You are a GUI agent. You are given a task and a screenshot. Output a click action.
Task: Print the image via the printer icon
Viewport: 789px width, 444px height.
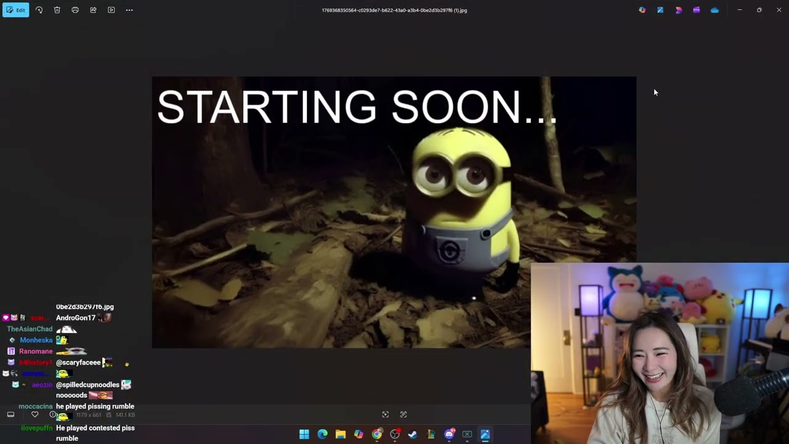[x=75, y=10]
